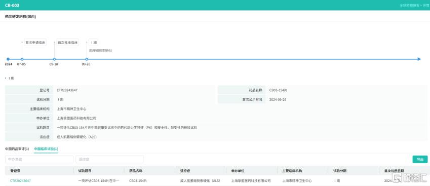Open CTR20243647 link in table row
430x186 pixels.
20,181
